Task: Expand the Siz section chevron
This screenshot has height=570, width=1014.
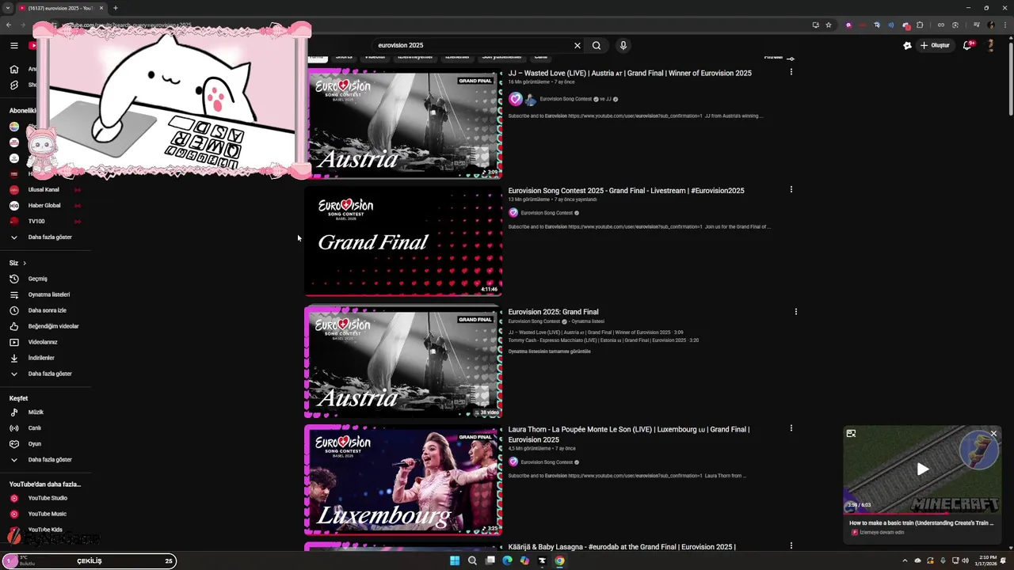Action: click(24, 263)
